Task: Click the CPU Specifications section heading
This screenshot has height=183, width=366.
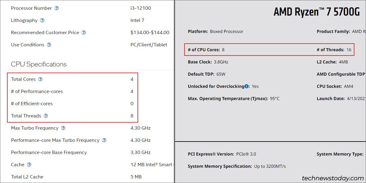Action: tap(39, 64)
